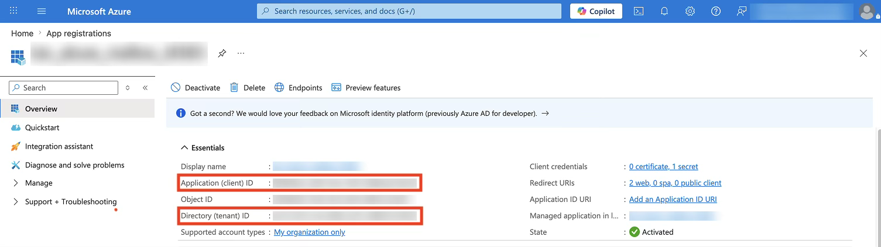Viewport: 881px width, 247px height.
Task: Click the Object ID label
Action: coord(196,200)
